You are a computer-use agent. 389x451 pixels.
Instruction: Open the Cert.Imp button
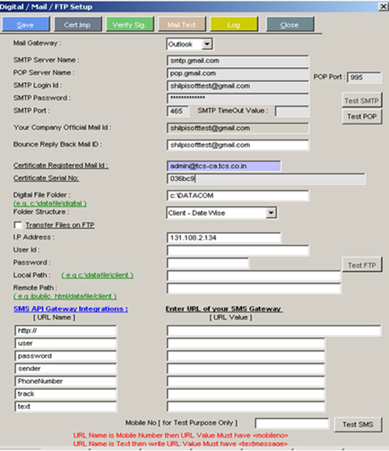[x=78, y=25]
